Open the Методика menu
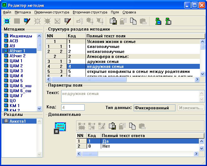The width and height of the screenshot is (207, 166). pos(23,12)
